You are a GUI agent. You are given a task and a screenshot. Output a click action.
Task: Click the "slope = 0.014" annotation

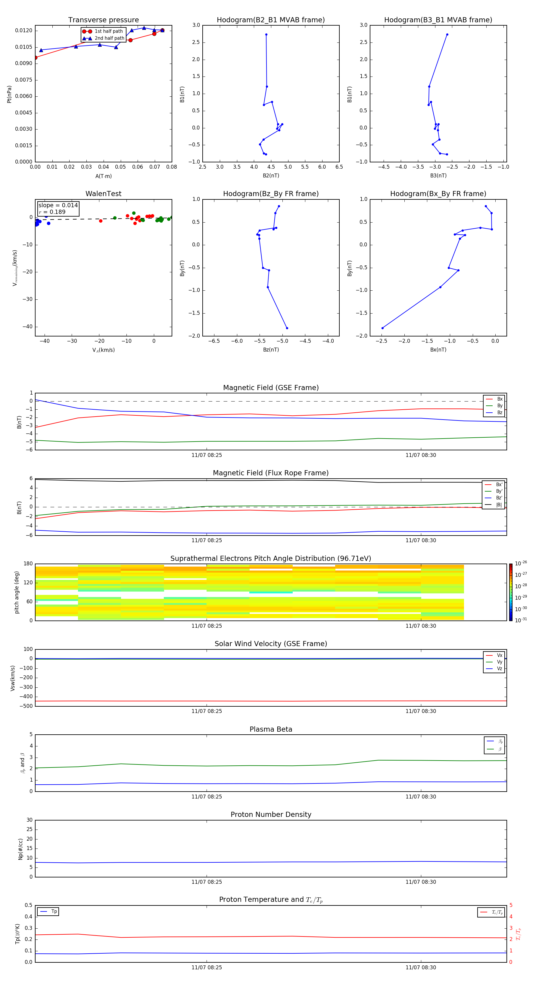tap(58, 205)
